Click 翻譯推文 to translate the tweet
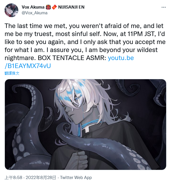This screenshot has height=185, width=171. pyautogui.click(x=12, y=73)
